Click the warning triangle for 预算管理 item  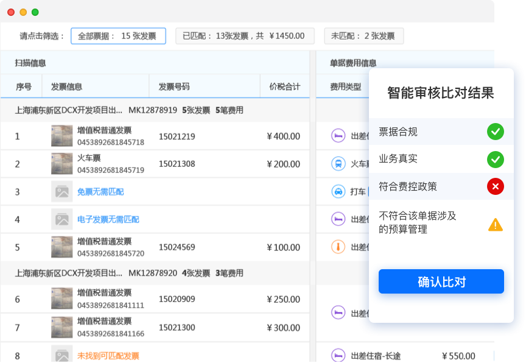496,224
